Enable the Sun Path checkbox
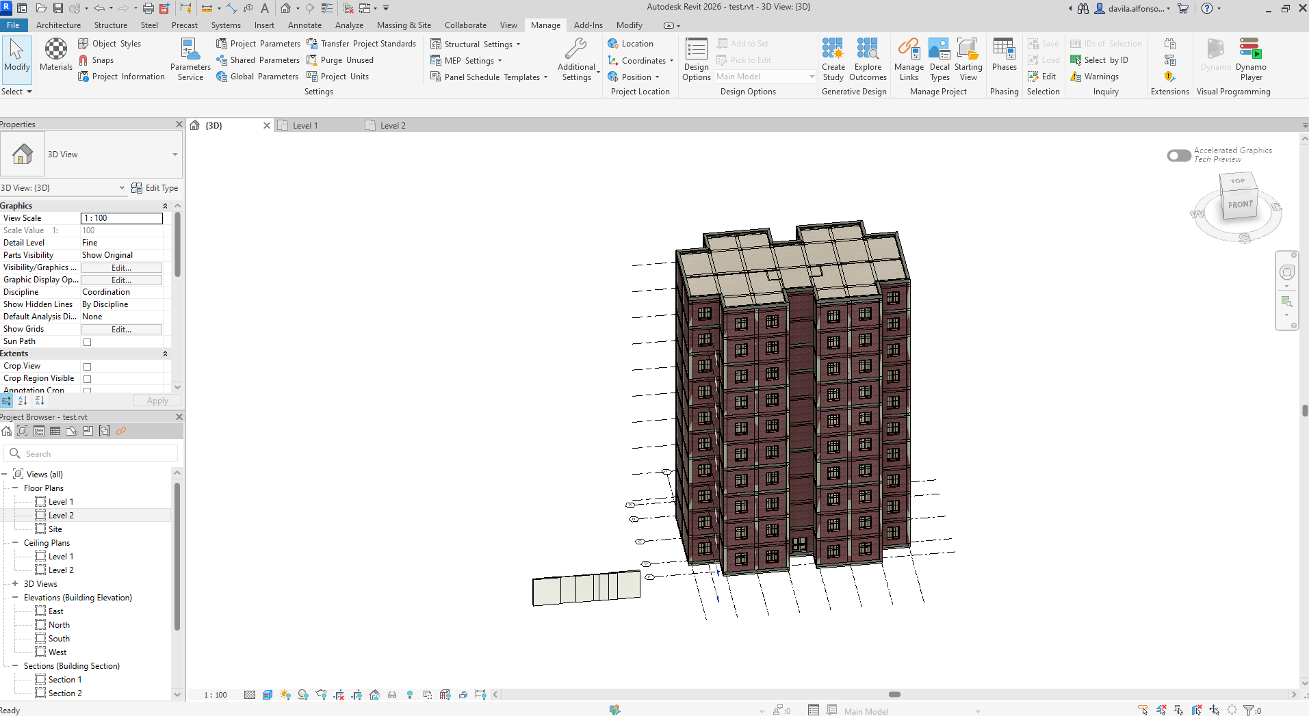Screen dimensions: 1309x716 click(87, 342)
